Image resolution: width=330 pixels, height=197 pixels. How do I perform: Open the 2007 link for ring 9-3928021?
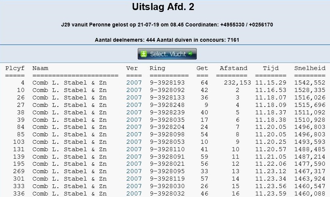(x=134, y=164)
